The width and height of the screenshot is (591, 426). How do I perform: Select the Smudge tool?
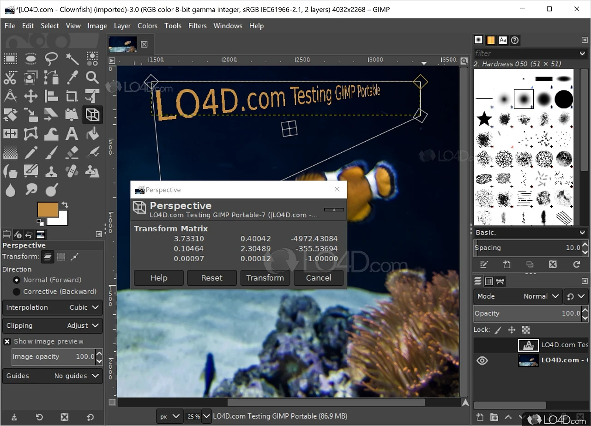pos(31,189)
